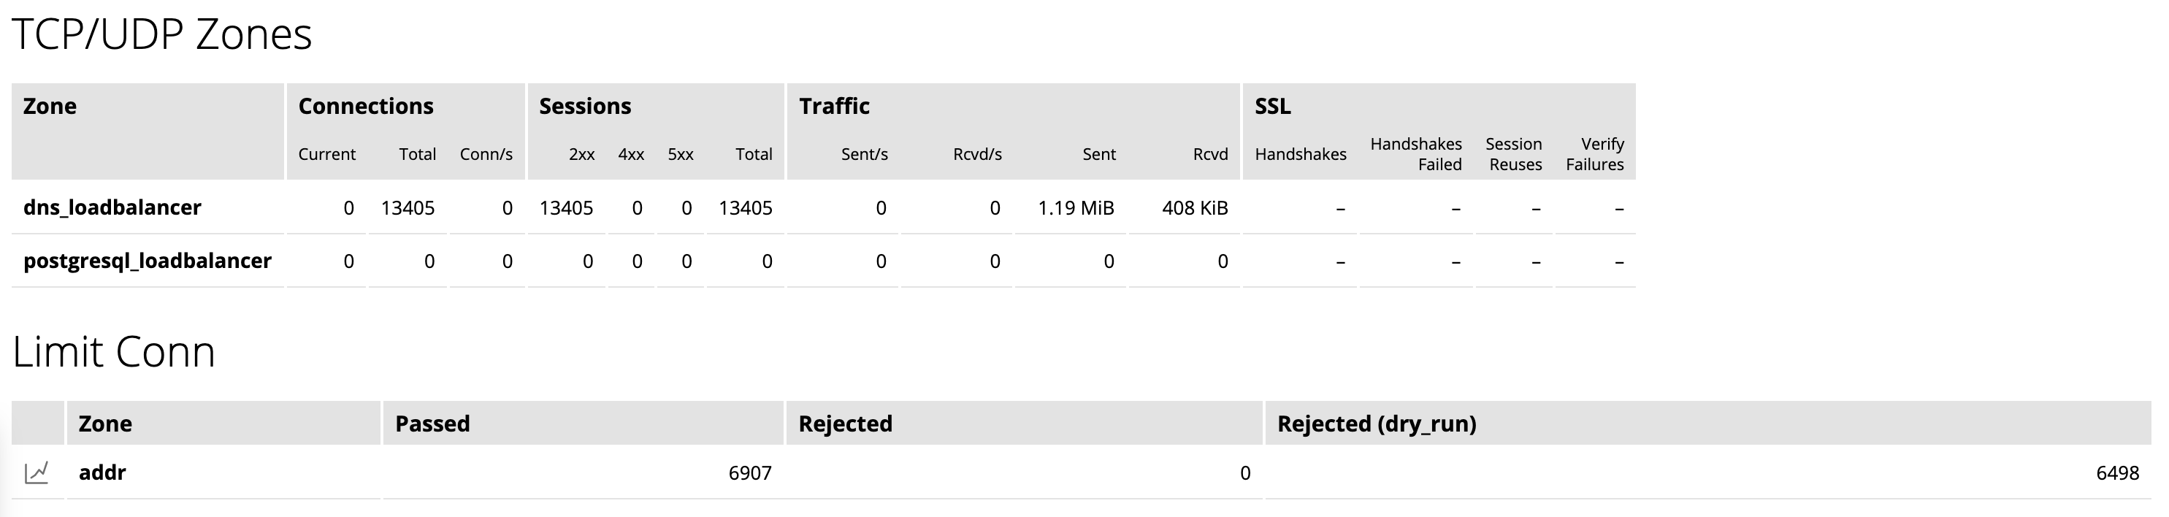Select the dns_loadbalancer zone row
Screen dimensions: 2169x517
112,207
